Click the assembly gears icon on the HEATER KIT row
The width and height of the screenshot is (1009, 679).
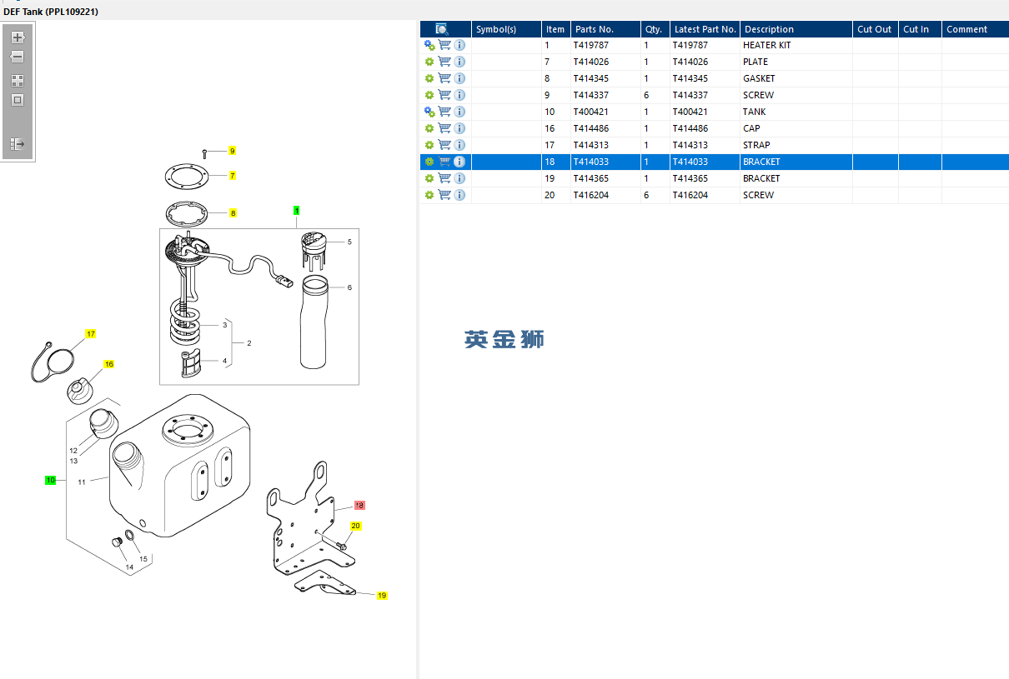point(429,45)
